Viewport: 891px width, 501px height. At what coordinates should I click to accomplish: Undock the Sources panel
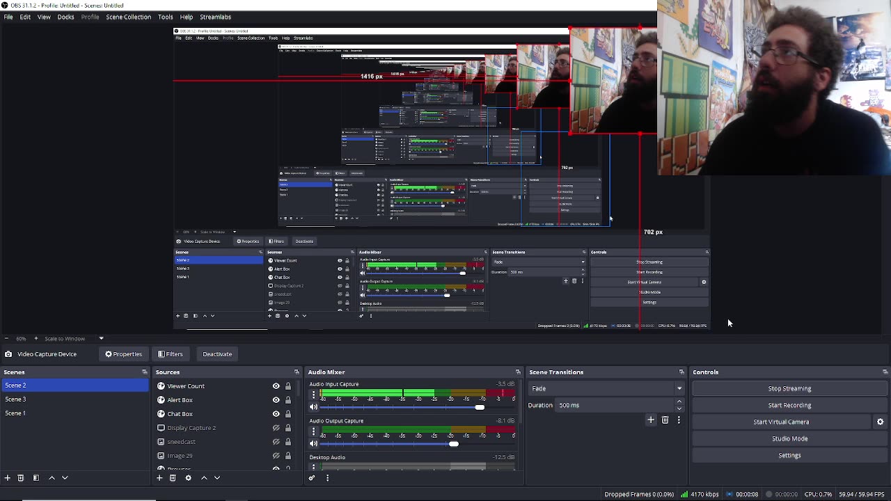(297, 372)
